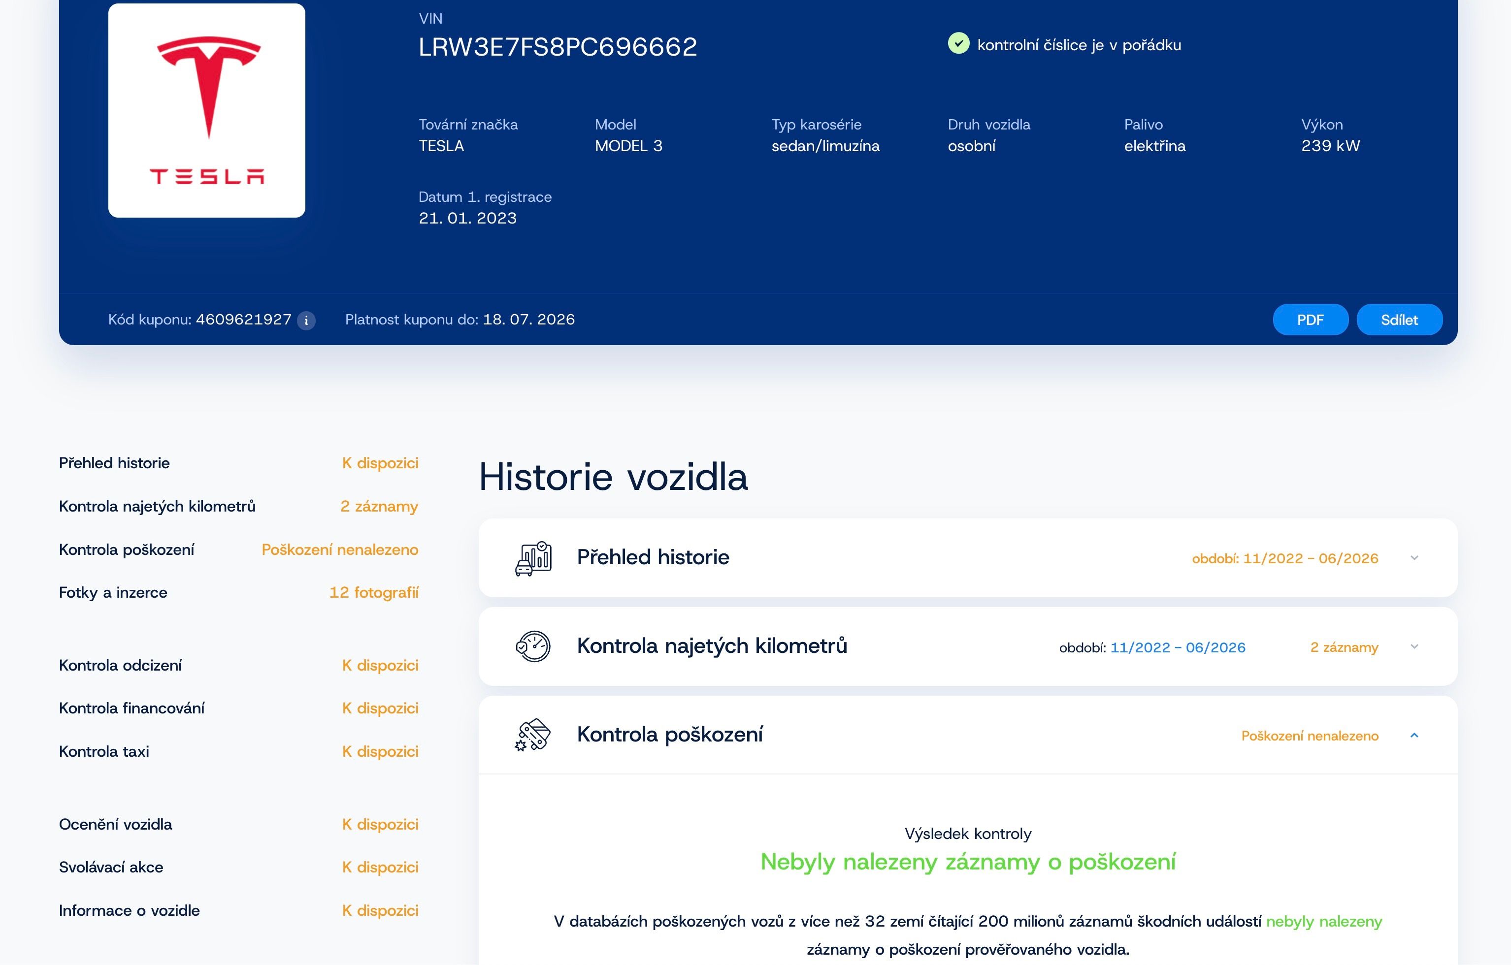Open Fotky a inzerce sidebar item
The height and width of the screenshot is (965, 1511).
238,592
